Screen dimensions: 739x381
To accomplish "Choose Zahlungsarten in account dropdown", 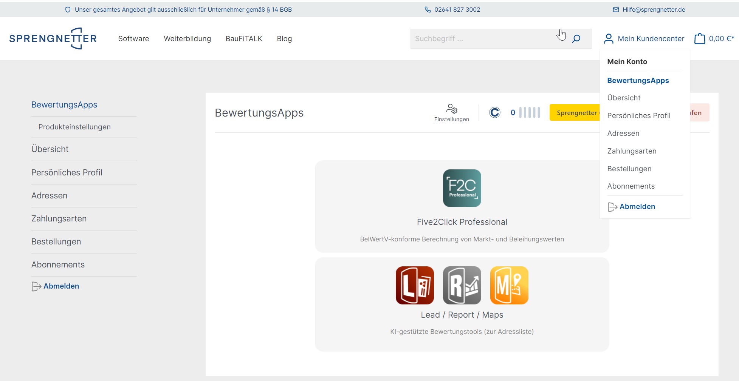I will pos(632,151).
